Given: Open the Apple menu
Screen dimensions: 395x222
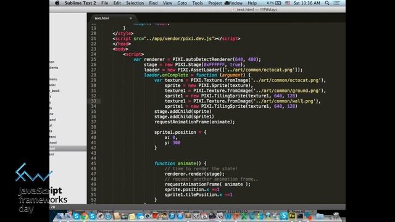Looking at the screenshot, I should click(57, 3).
